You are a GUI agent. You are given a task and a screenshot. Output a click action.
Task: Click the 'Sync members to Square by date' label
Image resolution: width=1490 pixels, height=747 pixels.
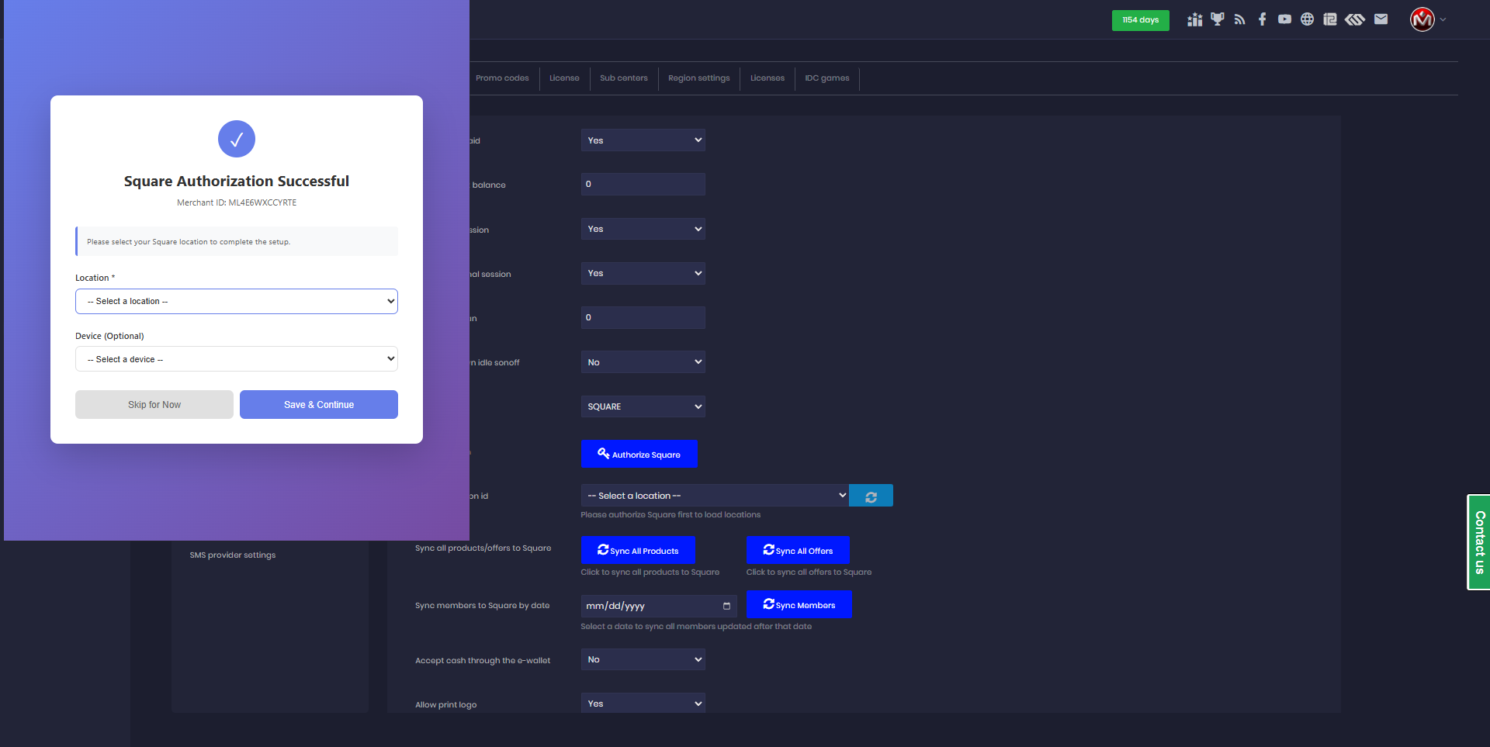(482, 606)
